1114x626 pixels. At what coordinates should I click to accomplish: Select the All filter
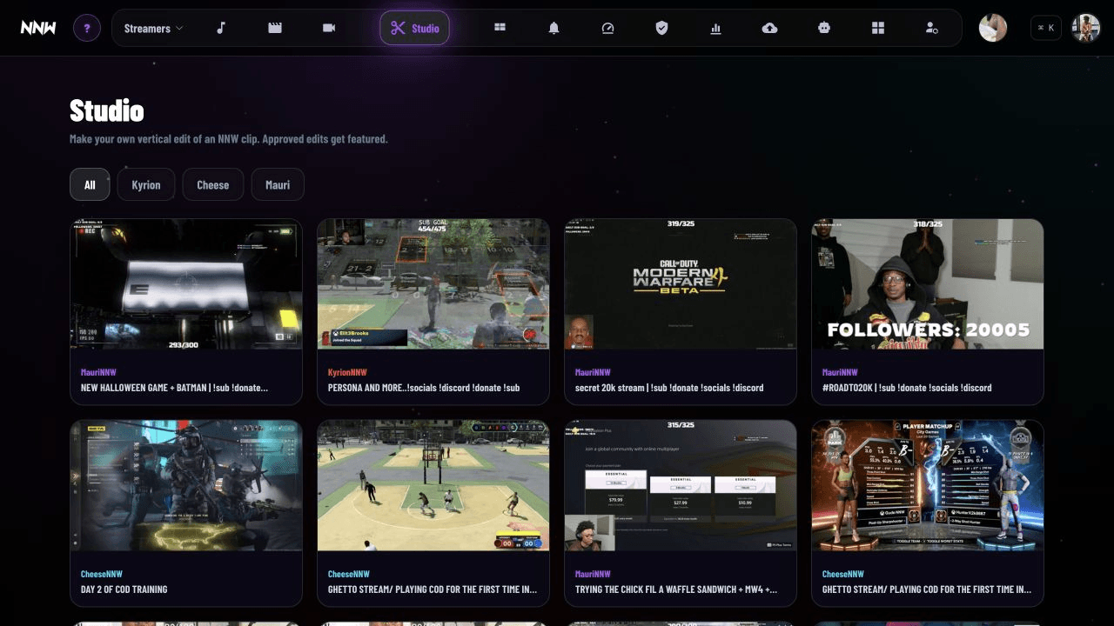tap(90, 184)
